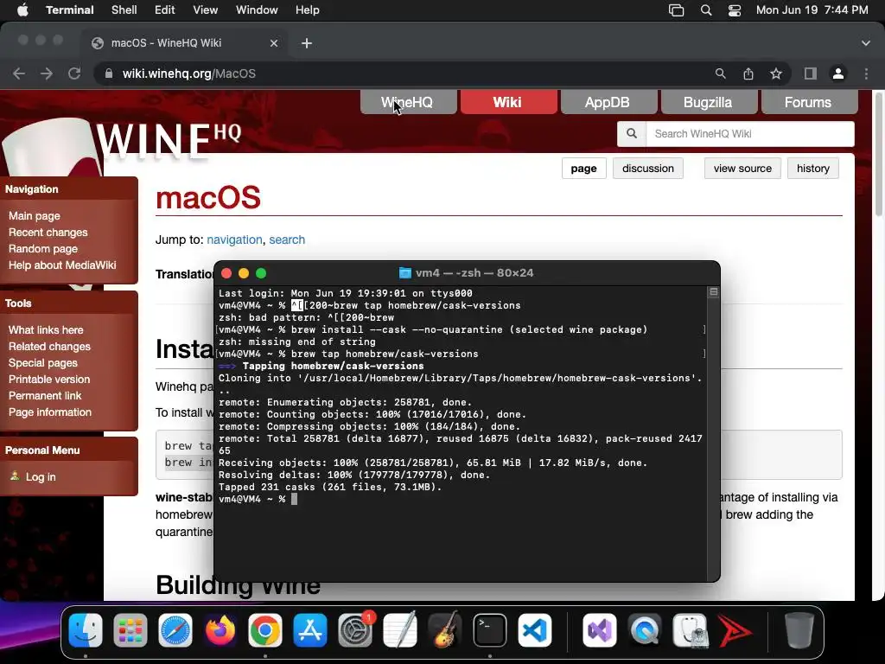Expand Chrome tab search dropdown
Screen dimensions: 885x664
pyautogui.click(x=866, y=43)
